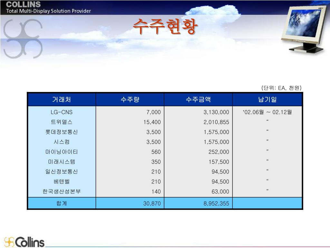This screenshot has height=248, width=330.
Task: Select the 한국생산성본부 customer cell
Action: click(x=62, y=191)
